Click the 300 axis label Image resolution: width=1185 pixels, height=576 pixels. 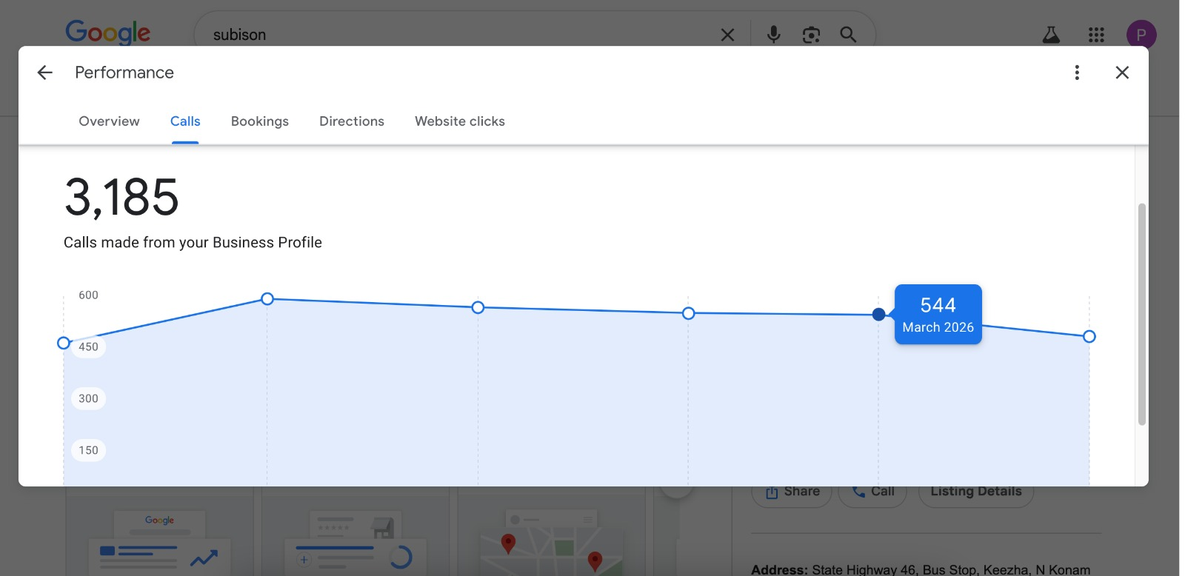coord(89,399)
